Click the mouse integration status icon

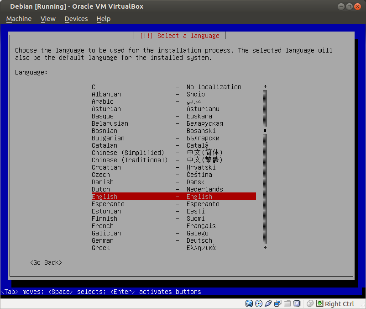pyautogui.click(x=310, y=304)
